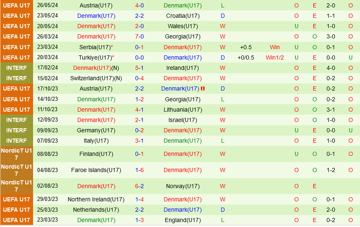Open the Netherlands(U17) team page

(x=96, y=210)
